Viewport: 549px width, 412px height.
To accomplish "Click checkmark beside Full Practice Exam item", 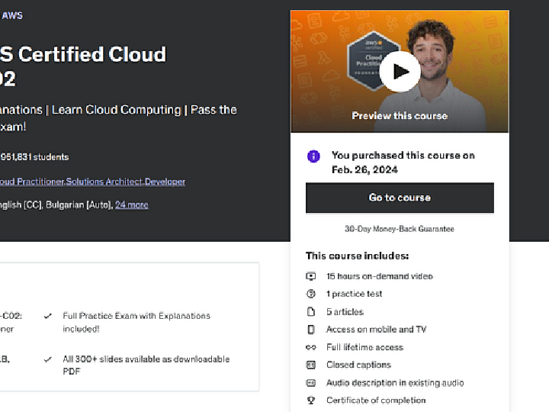I will [48, 316].
